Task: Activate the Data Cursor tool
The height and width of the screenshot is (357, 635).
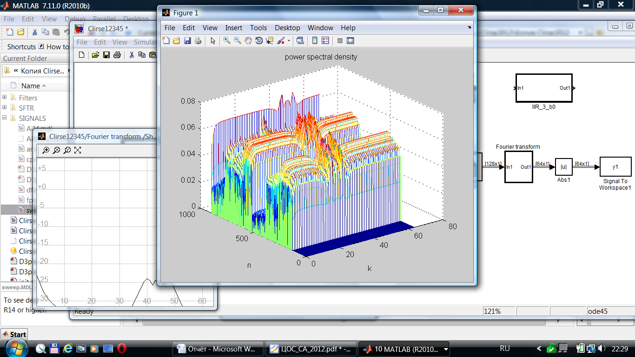Action: (270, 41)
